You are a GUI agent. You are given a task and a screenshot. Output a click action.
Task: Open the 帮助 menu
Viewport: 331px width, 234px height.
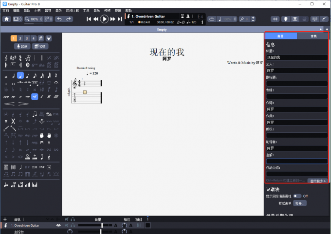[x=129, y=11]
